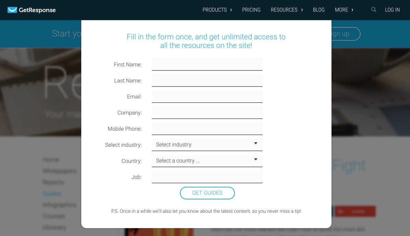Click the Mobile Phone field

(x=207, y=129)
